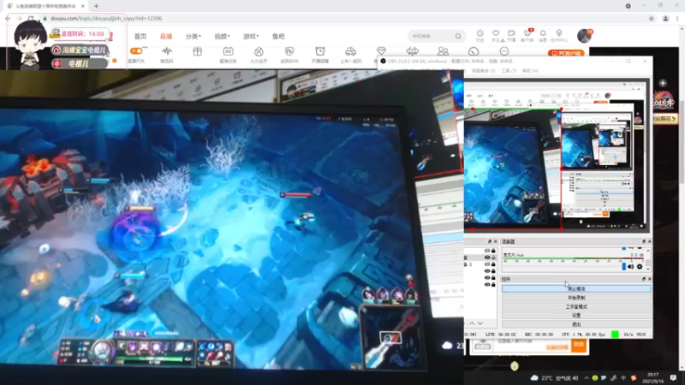
Task: Enable 工作室模式 studio mode button
Action: (576, 307)
